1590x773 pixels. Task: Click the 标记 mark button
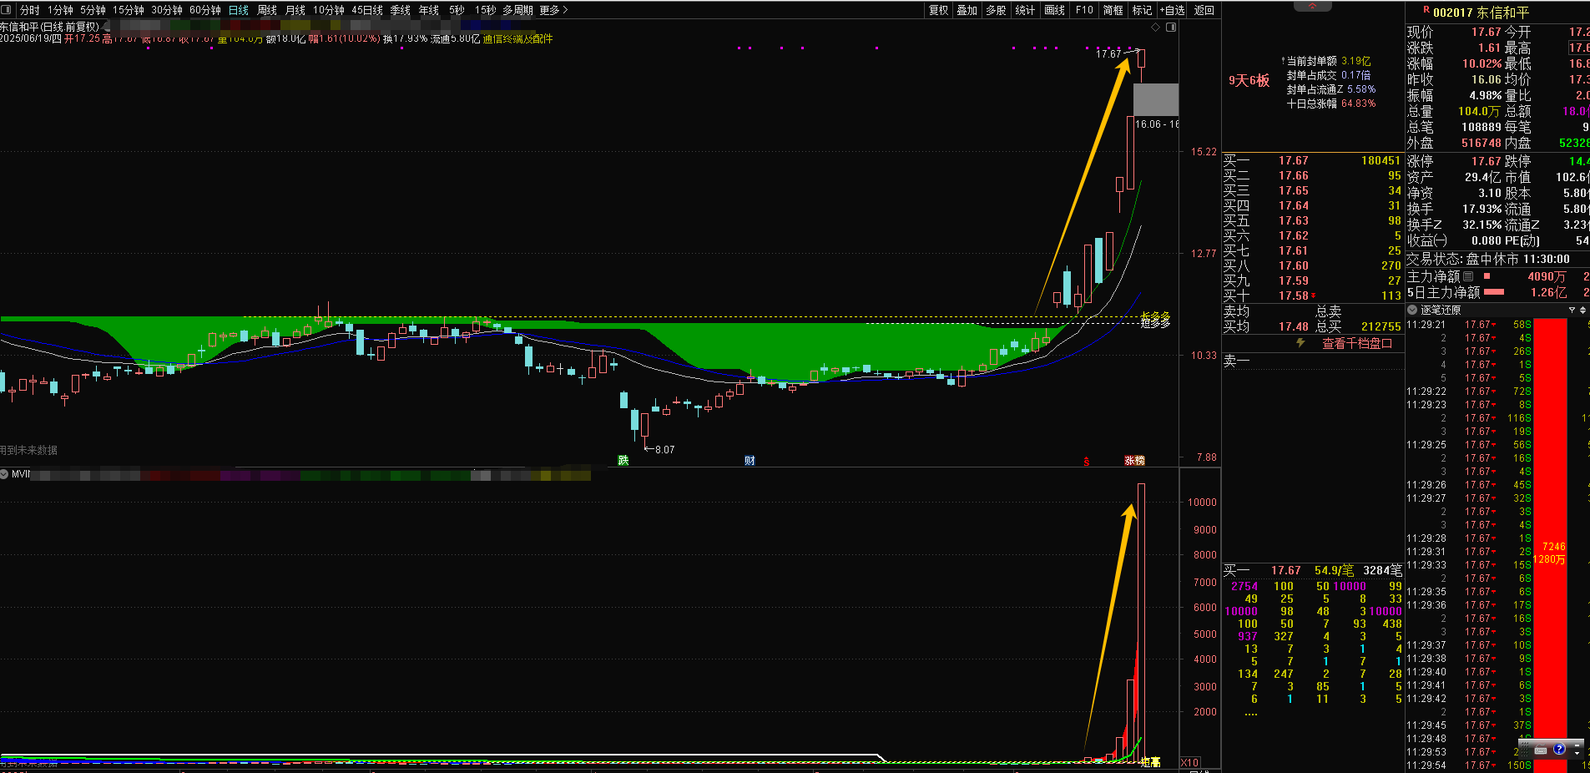click(1142, 10)
